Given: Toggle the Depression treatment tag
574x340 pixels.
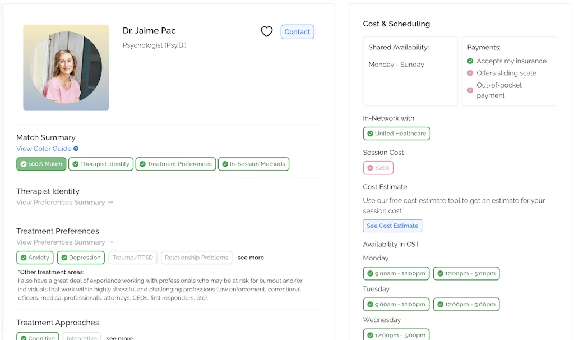Looking at the screenshot, I should pos(81,258).
